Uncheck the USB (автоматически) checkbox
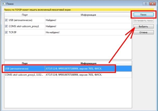158x111 pixels. tap(6, 20)
